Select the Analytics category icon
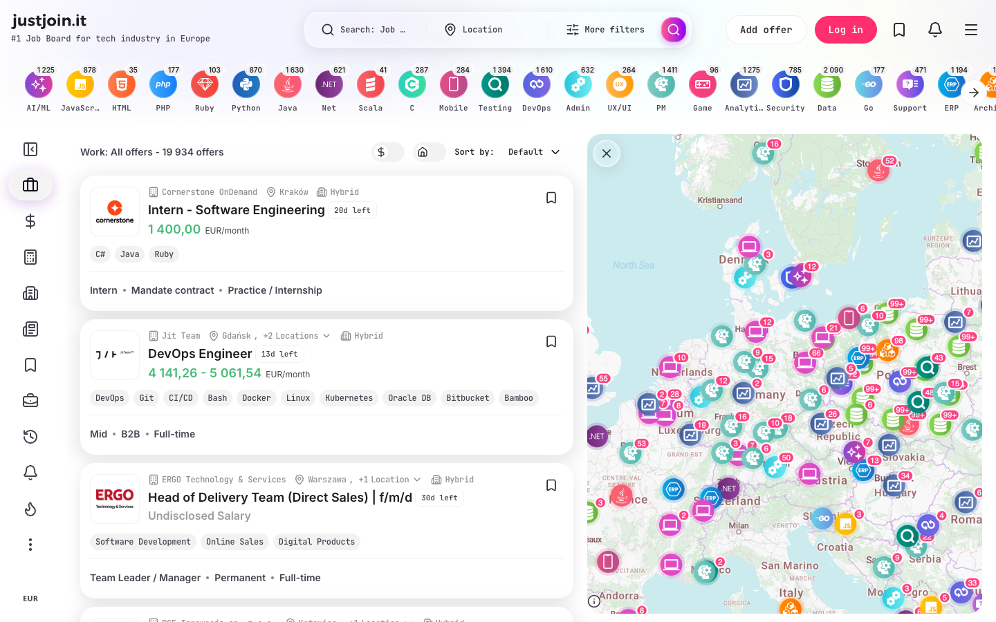This screenshot has height=622, width=996. tap(744, 85)
